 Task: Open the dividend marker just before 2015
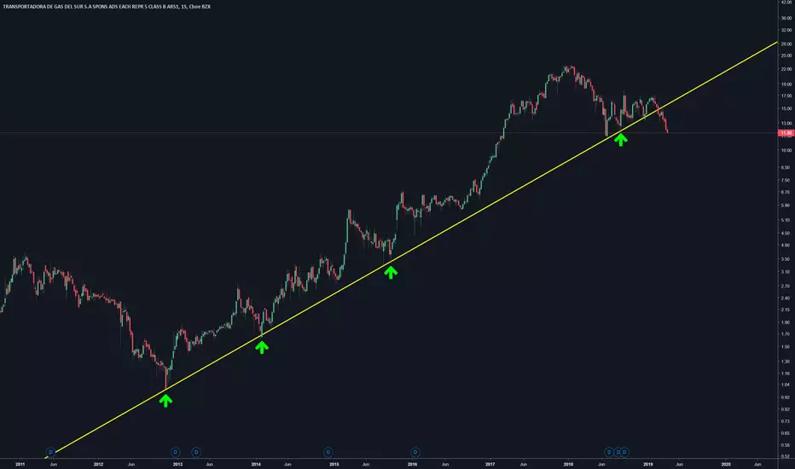click(x=328, y=452)
